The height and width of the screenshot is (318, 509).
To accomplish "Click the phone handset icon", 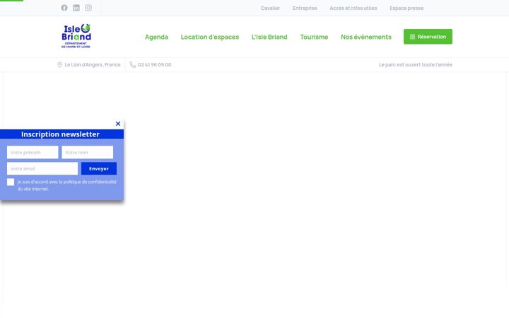I will 133,64.
